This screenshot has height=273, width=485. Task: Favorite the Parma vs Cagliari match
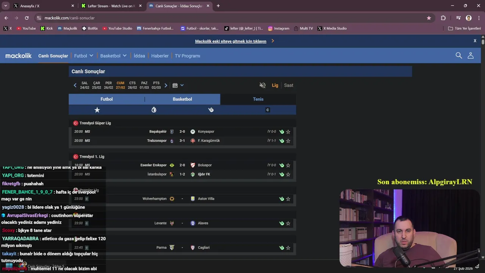288,248
